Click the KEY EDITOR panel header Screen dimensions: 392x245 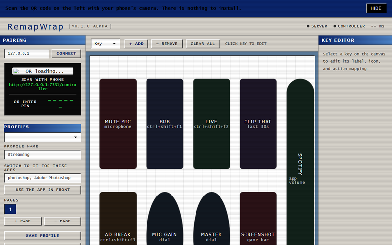[x=355, y=40]
